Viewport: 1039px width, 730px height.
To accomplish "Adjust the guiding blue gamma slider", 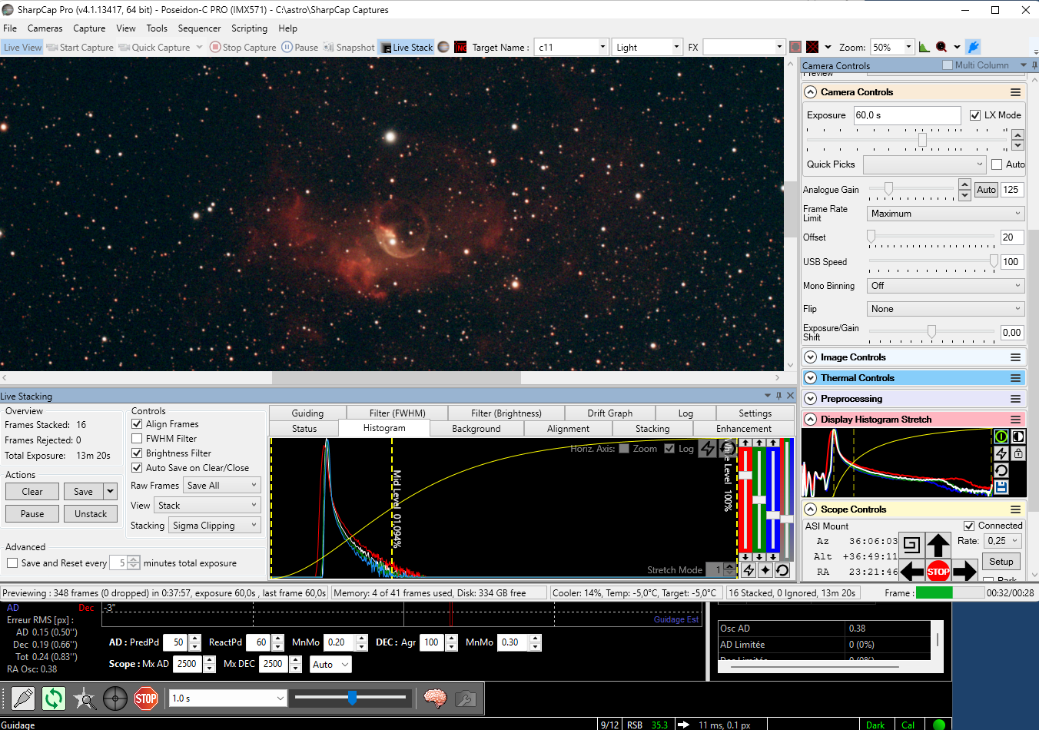I will point(350,698).
